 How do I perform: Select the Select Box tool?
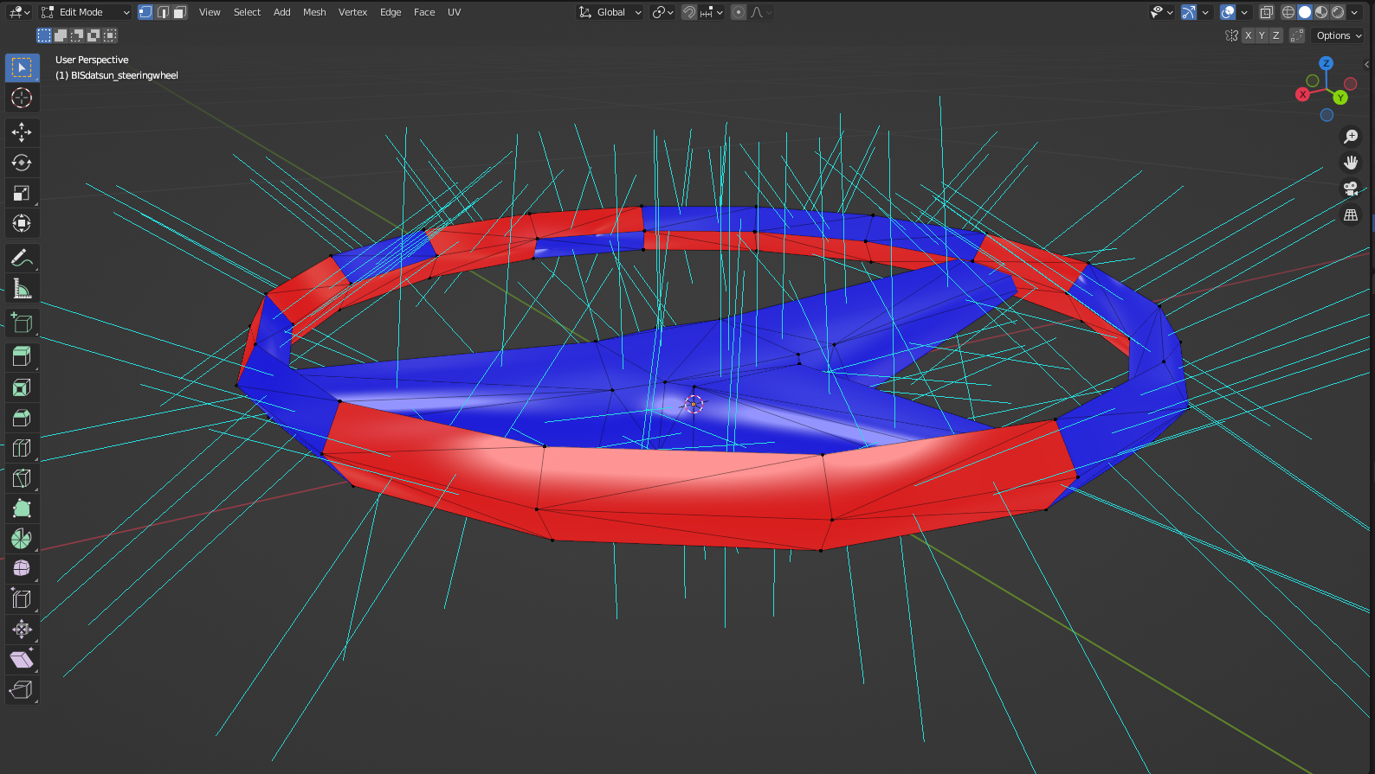point(22,67)
